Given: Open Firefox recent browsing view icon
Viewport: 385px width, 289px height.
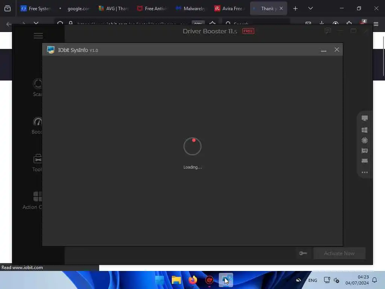Looking at the screenshot, I should 8,9.
